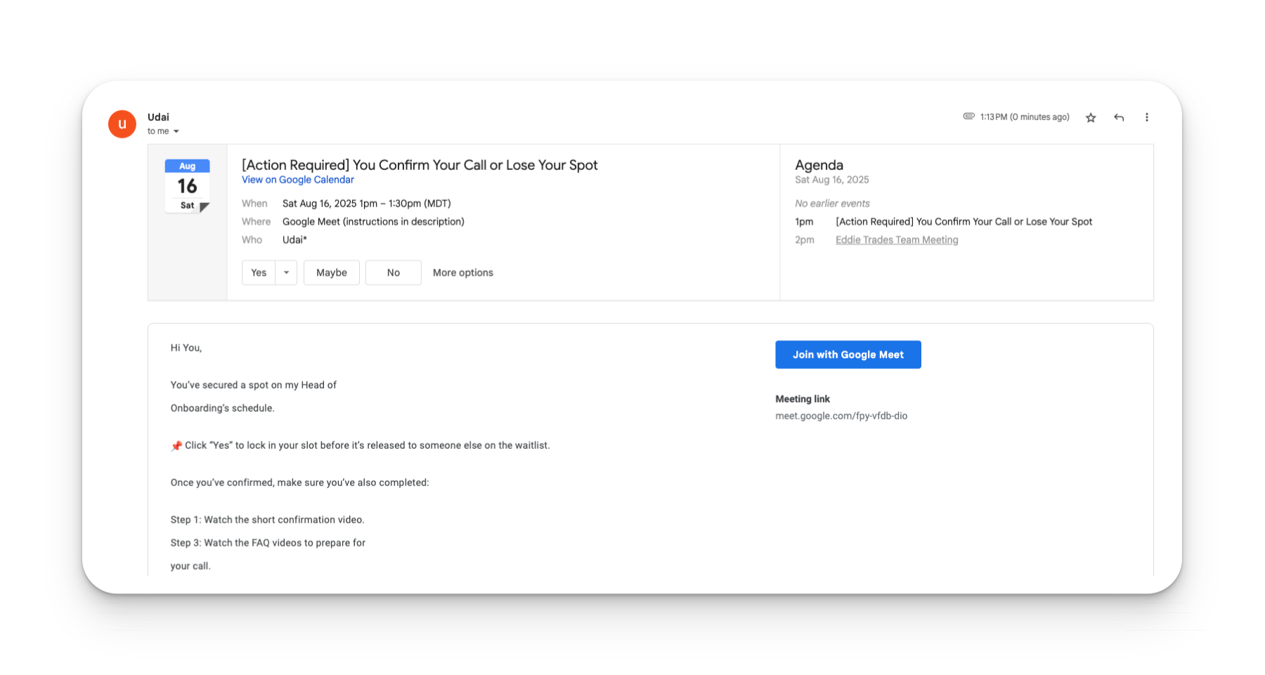Open More options for RSVP
Image resolution: width=1265 pixels, height=675 pixels.
463,273
